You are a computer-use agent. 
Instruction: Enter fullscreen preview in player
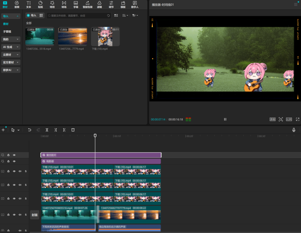point(297,119)
